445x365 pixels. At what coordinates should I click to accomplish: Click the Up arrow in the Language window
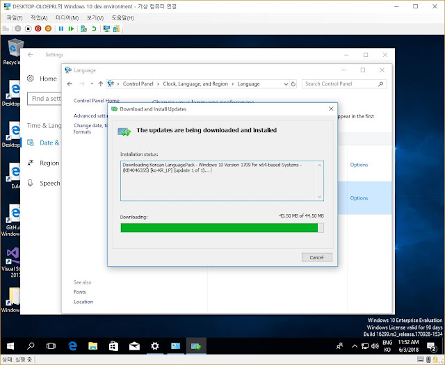click(100, 83)
